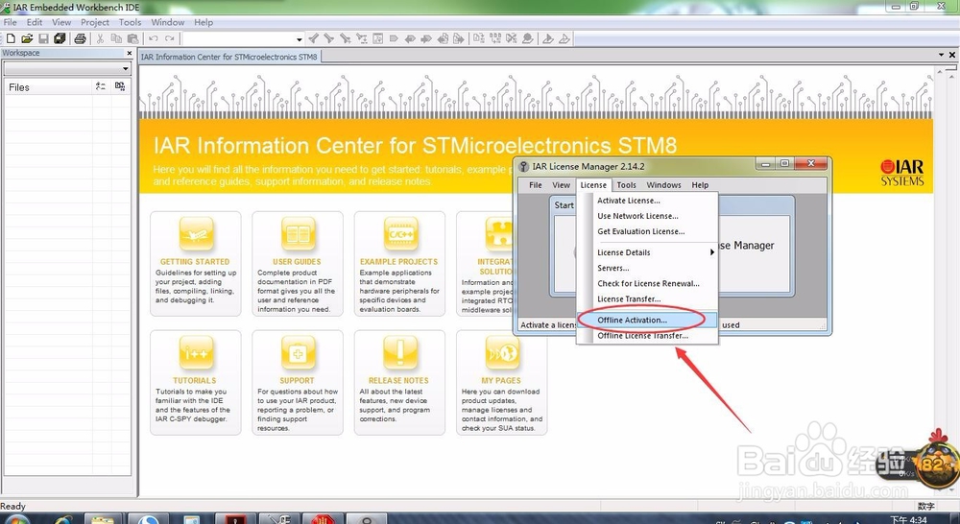The image size is (960, 524).
Task: Click the Navigate Forward toolbar icon
Action: click(459, 38)
